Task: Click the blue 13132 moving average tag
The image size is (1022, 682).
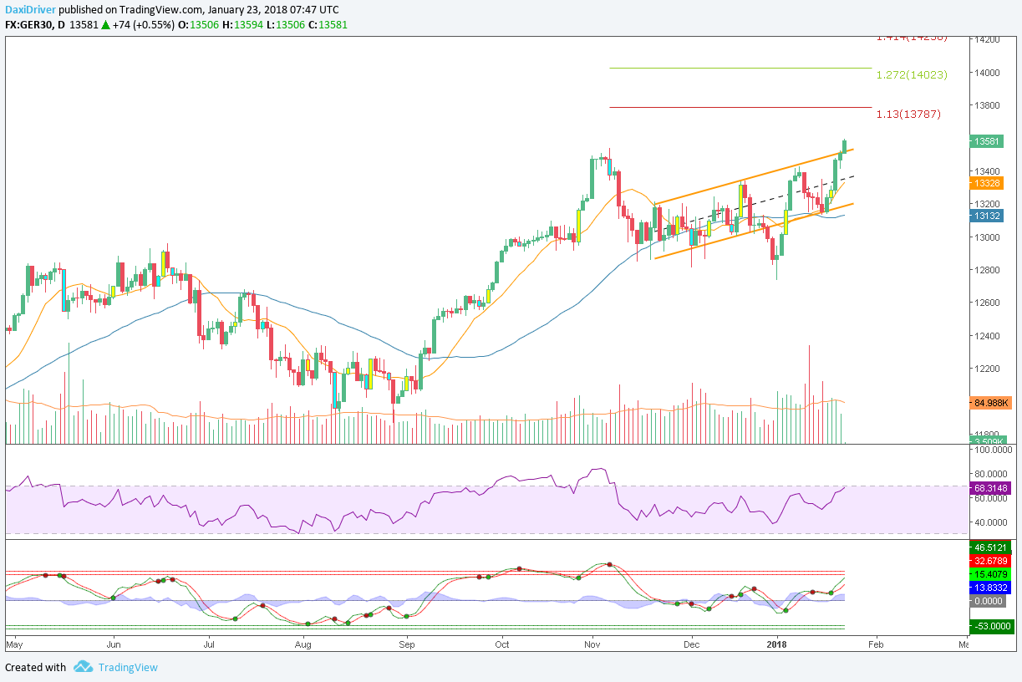Action: coord(987,216)
